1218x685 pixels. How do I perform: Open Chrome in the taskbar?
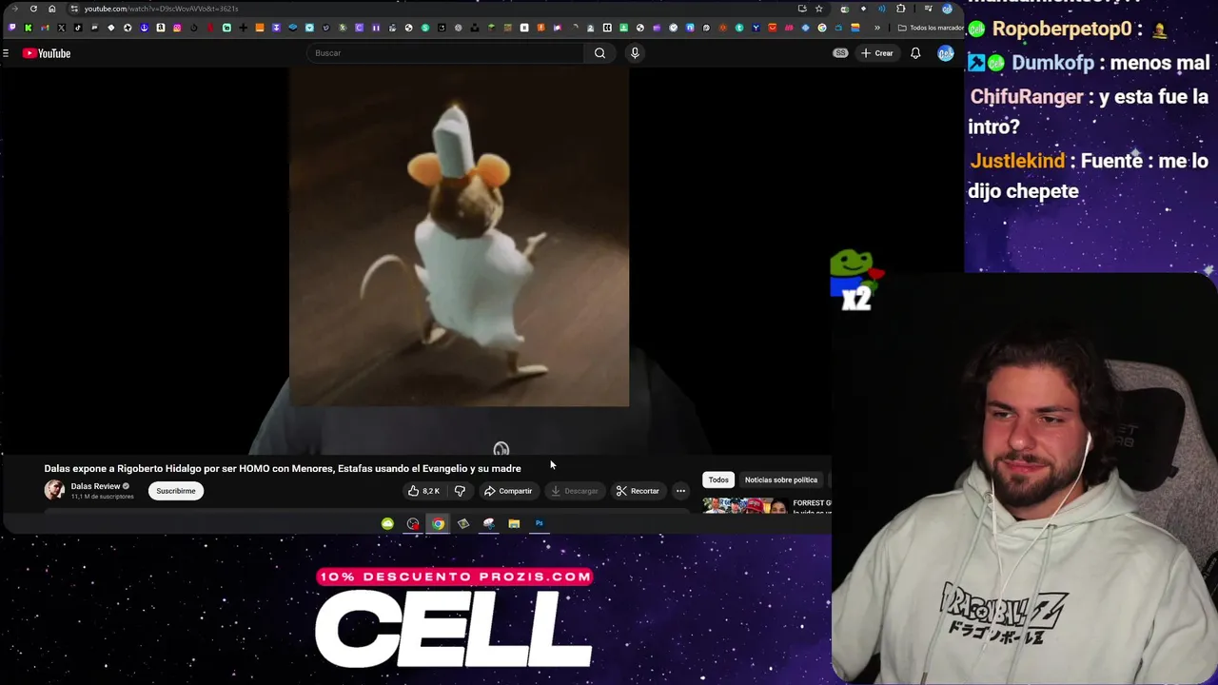point(438,523)
